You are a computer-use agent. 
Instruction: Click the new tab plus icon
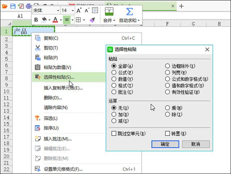tap(181, 6)
